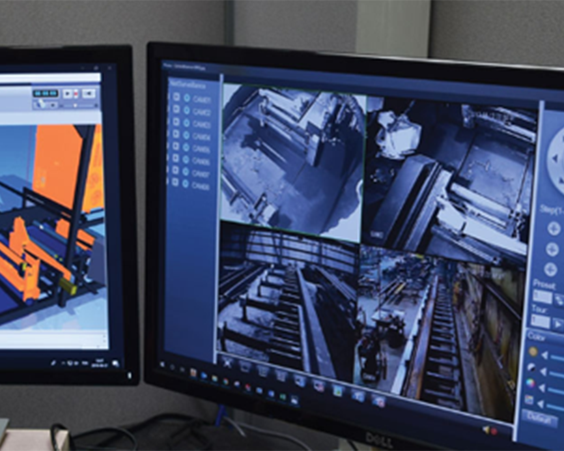Screen dimensions: 564x451
Task: Click the X icon in bottom view toolbar
Action: (227, 362)
